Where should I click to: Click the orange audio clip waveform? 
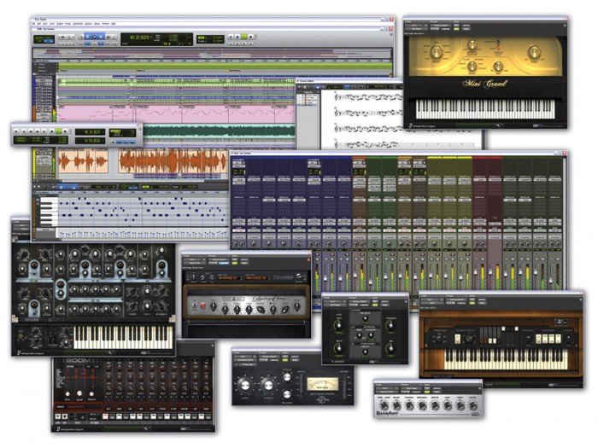(x=173, y=161)
